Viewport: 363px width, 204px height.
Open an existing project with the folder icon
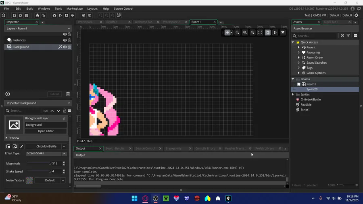coord(21,15)
